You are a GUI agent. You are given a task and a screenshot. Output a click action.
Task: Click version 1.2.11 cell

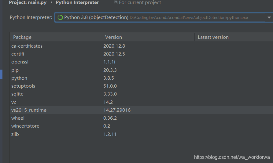(110, 134)
